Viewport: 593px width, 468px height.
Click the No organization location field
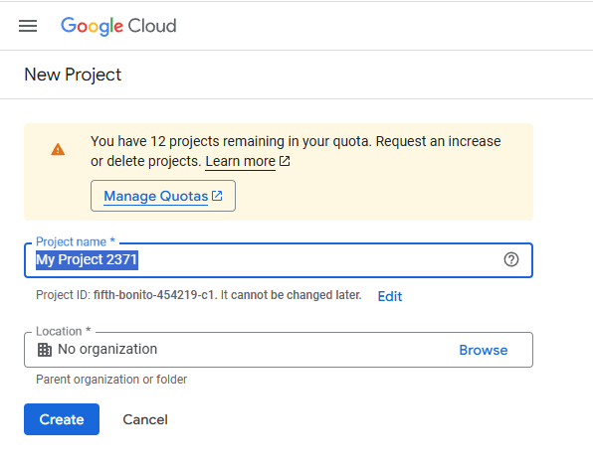[279, 350]
